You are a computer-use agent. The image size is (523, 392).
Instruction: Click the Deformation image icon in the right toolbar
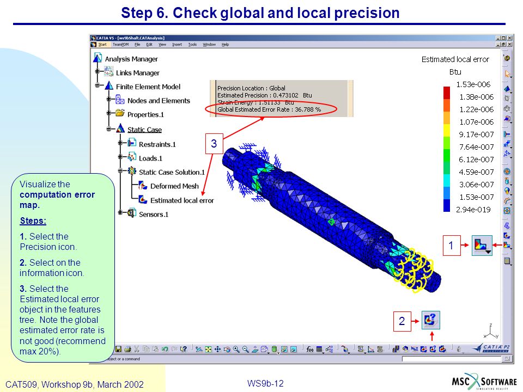point(507,226)
